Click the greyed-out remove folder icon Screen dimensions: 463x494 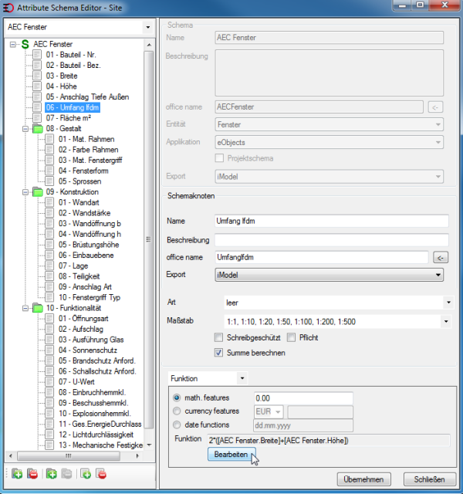(67, 473)
